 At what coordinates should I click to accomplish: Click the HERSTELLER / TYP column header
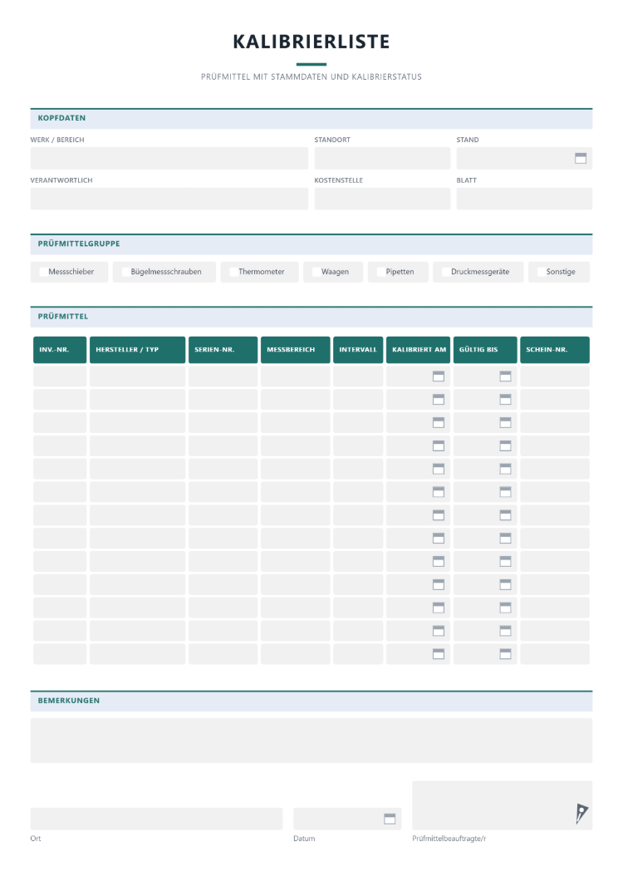(x=137, y=350)
